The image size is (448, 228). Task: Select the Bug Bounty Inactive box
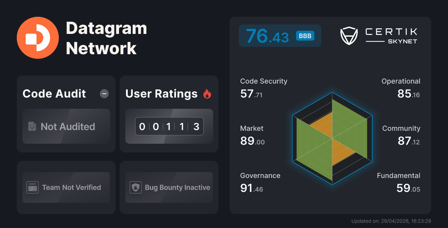(x=169, y=187)
